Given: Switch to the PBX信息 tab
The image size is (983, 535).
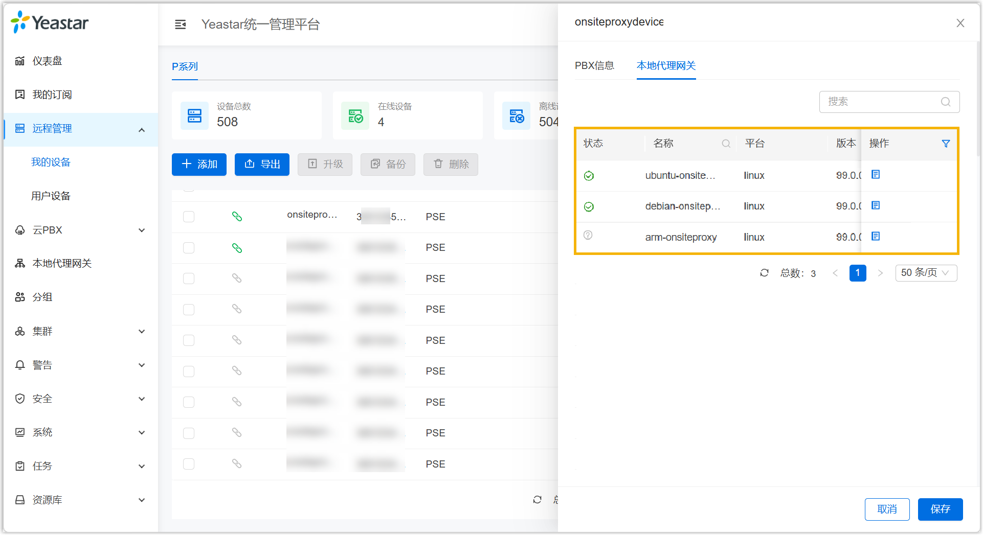Looking at the screenshot, I should (x=594, y=66).
